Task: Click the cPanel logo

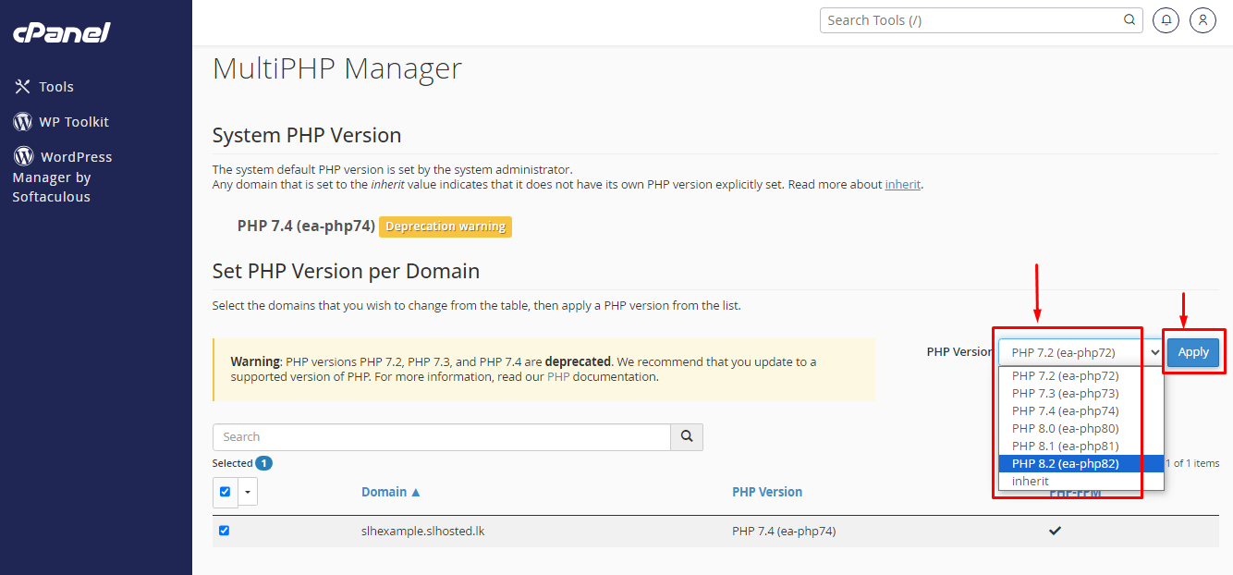Action: [62, 33]
